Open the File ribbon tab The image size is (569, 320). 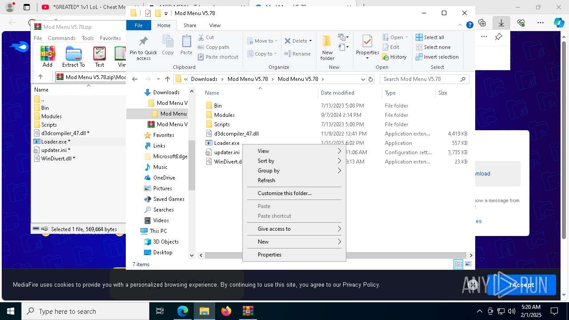tap(139, 25)
